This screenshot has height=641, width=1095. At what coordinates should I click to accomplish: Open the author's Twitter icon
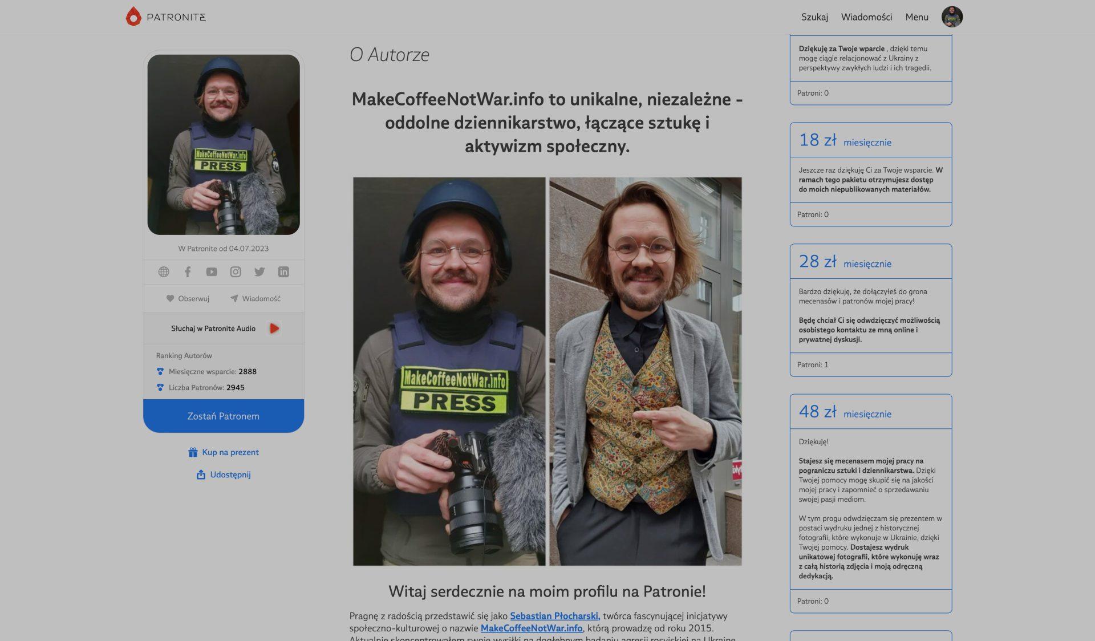259,272
